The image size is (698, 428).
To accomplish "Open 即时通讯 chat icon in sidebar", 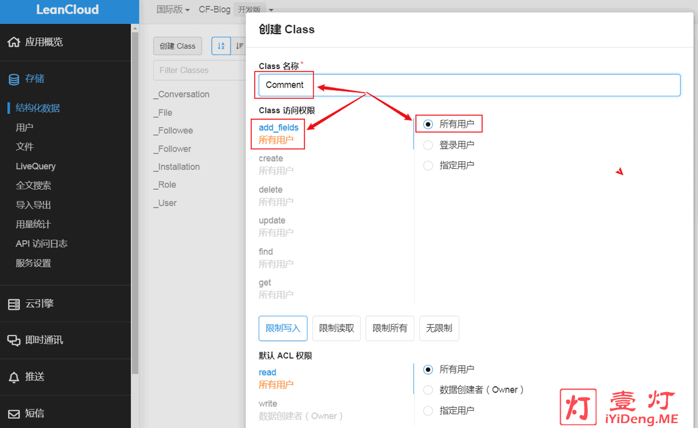I will 14,340.
